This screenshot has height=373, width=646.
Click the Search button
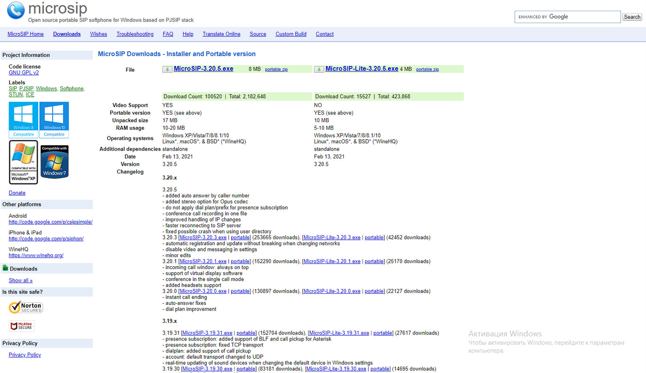[632, 17]
